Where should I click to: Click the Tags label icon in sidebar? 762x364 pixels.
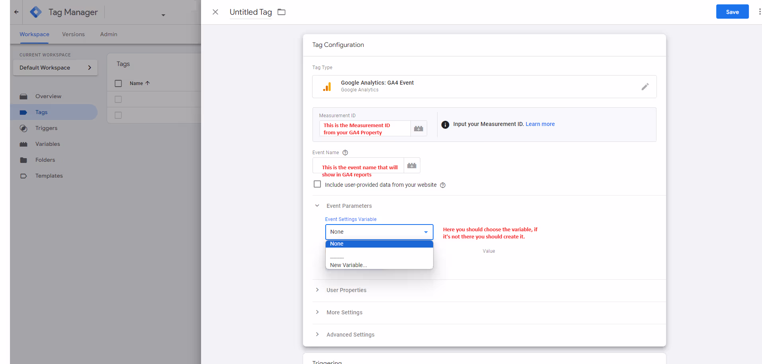pyautogui.click(x=23, y=112)
